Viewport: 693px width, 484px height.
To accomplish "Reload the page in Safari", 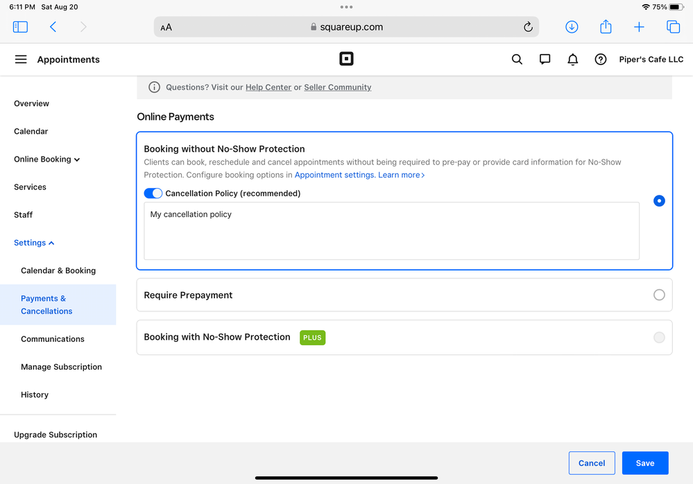I will click(528, 27).
